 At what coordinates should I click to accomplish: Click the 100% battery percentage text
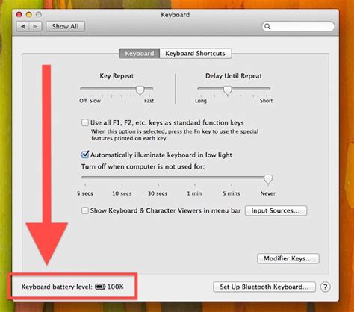116,287
